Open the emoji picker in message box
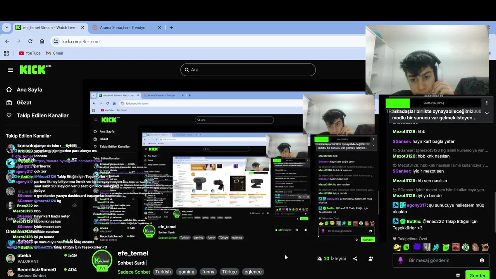Screen dimensions: 496x279 click(x=482, y=260)
